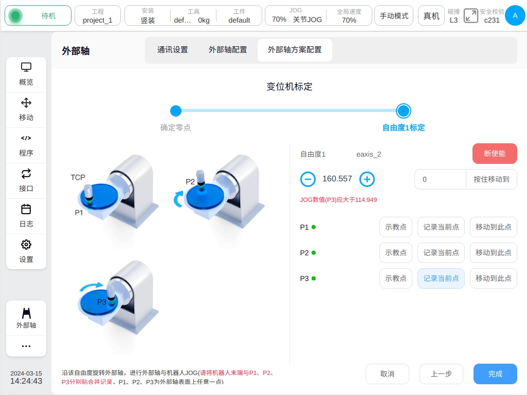Select the 外部轴 external axis sidebar icon

pos(26,318)
